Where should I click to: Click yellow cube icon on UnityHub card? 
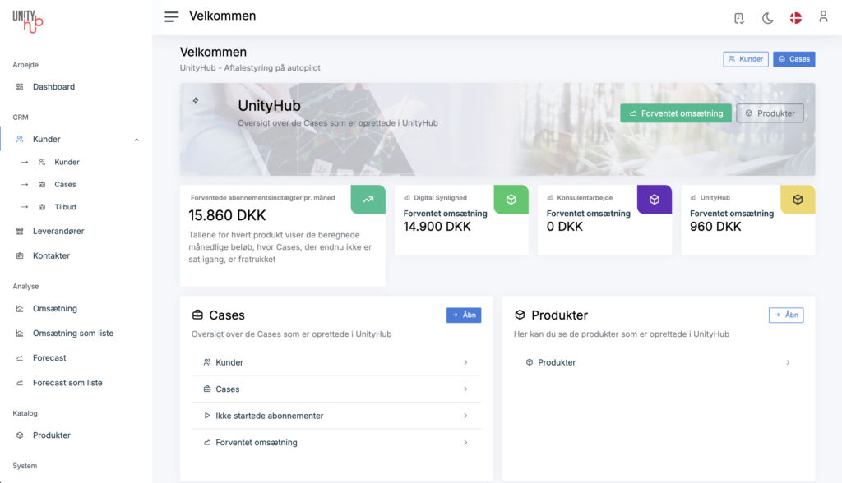tap(797, 200)
